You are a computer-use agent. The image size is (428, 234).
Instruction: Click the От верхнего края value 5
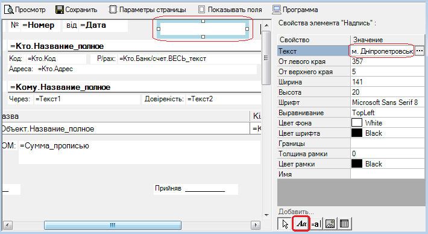[x=388, y=72]
